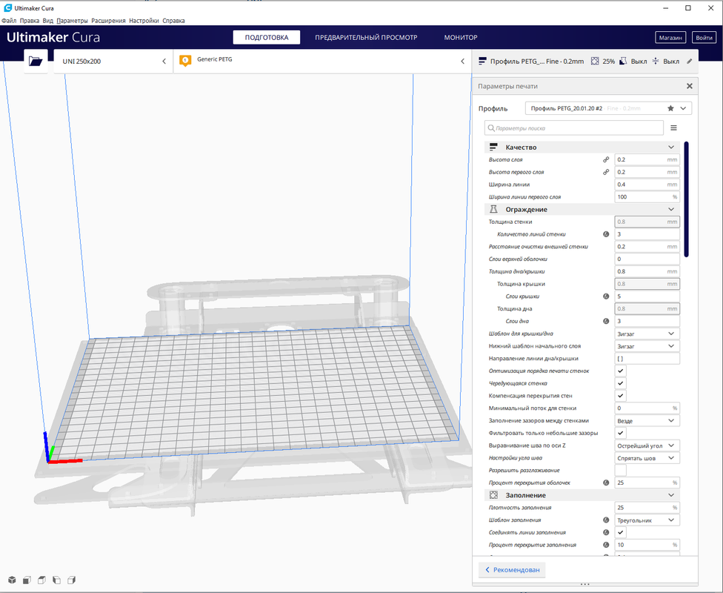Click function icon beside Слои дна
The height and width of the screenshot is (593, 723).
click(x=606, y=321)
